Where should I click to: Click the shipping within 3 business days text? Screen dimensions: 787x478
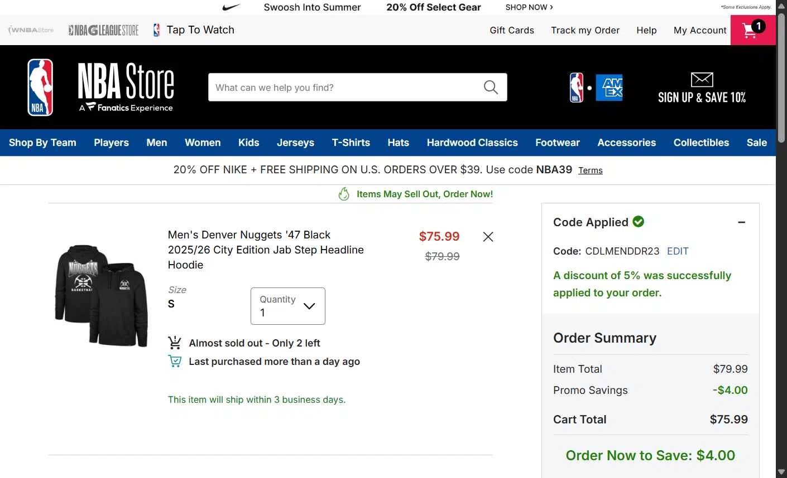(257, 399)
